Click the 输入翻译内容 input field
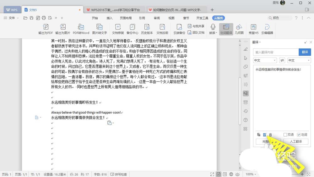This screenshot has height=177, width=314. (x=276, y=52)
